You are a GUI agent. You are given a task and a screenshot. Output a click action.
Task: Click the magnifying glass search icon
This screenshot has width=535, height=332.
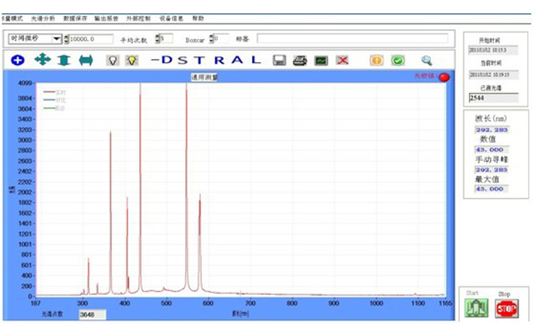pyautogui.click(x=427, y=60)
